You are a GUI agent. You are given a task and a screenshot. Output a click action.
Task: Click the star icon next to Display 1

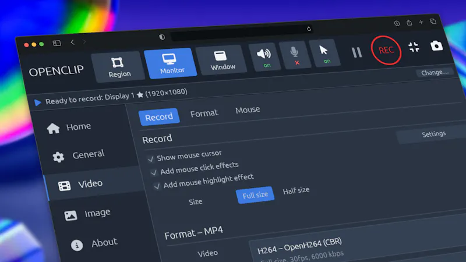tap(140, 95)
